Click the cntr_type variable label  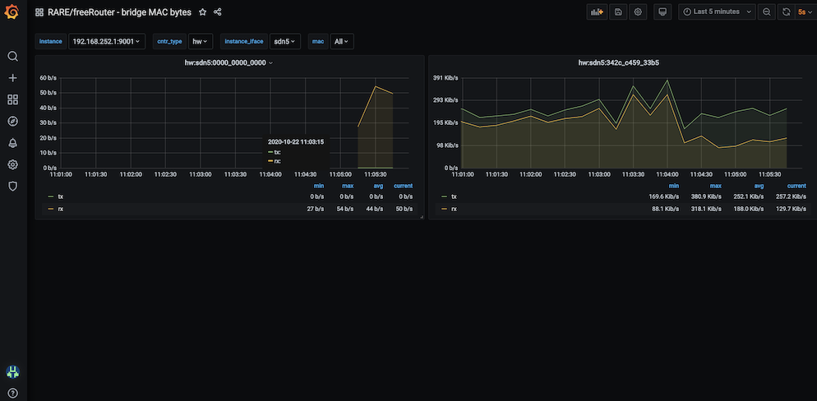point(169,41)
